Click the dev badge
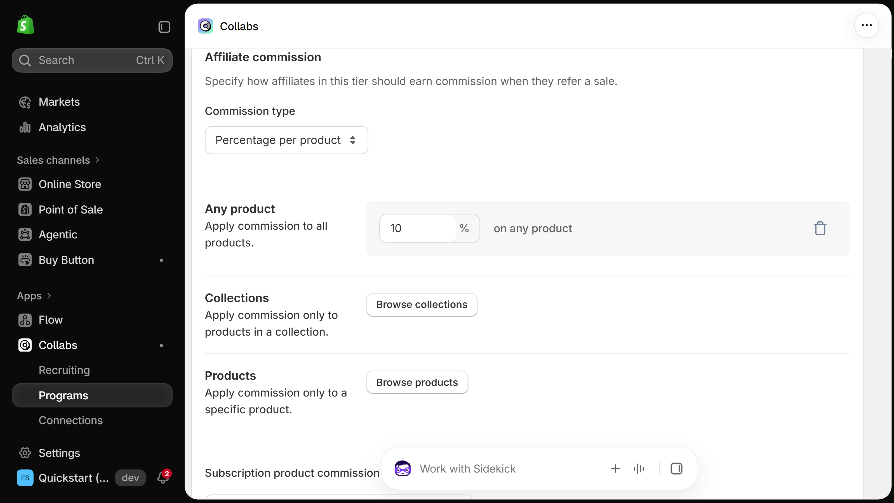 (130, 478)
